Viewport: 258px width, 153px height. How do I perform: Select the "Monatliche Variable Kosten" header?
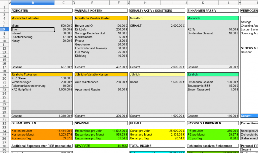tap(101, 18)
